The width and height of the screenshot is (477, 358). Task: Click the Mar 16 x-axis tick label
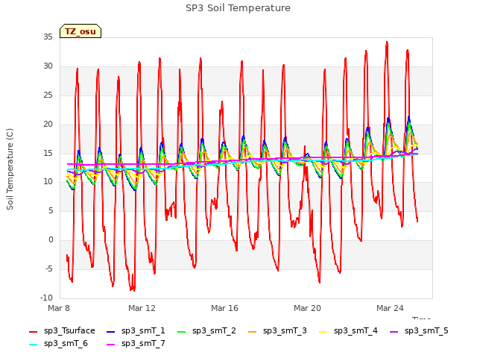(x=224, y=308)
